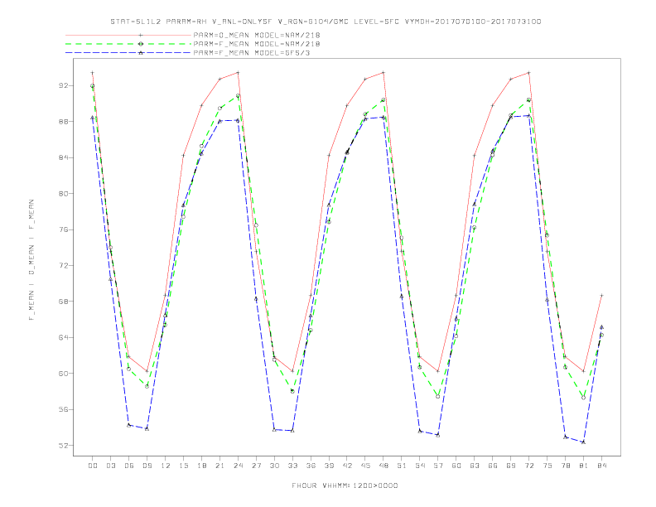The width and height of the screenshot is (656, 507).
Task: Click x-axis forecast hour label 33
Action: [x=292, y=466]
